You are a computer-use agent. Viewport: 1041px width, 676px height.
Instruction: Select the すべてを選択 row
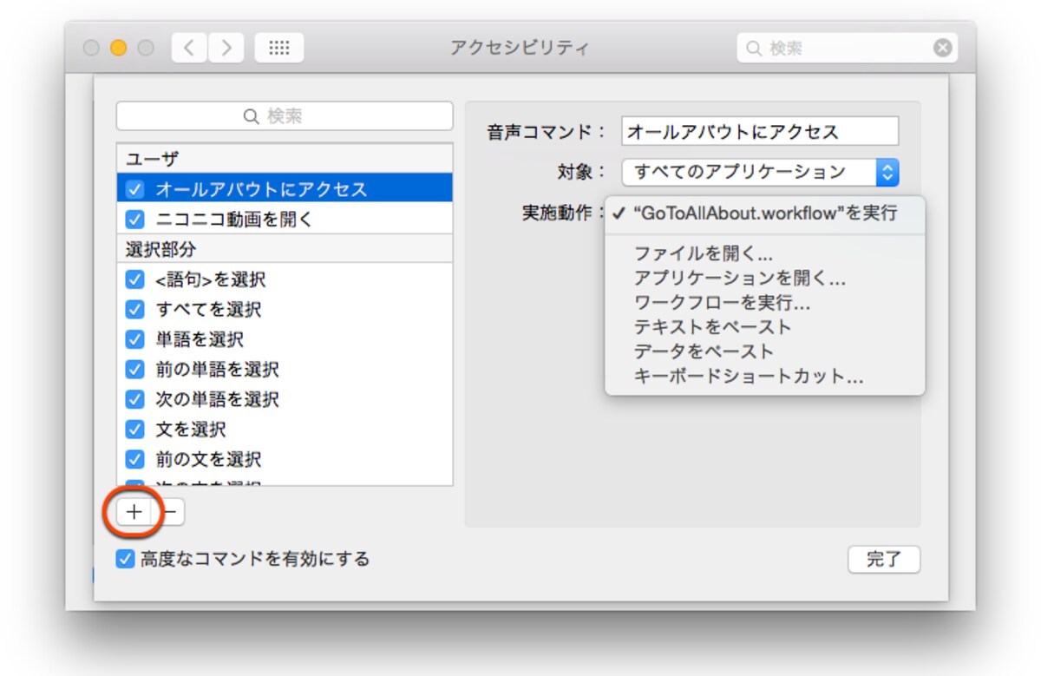pos(285,309)
